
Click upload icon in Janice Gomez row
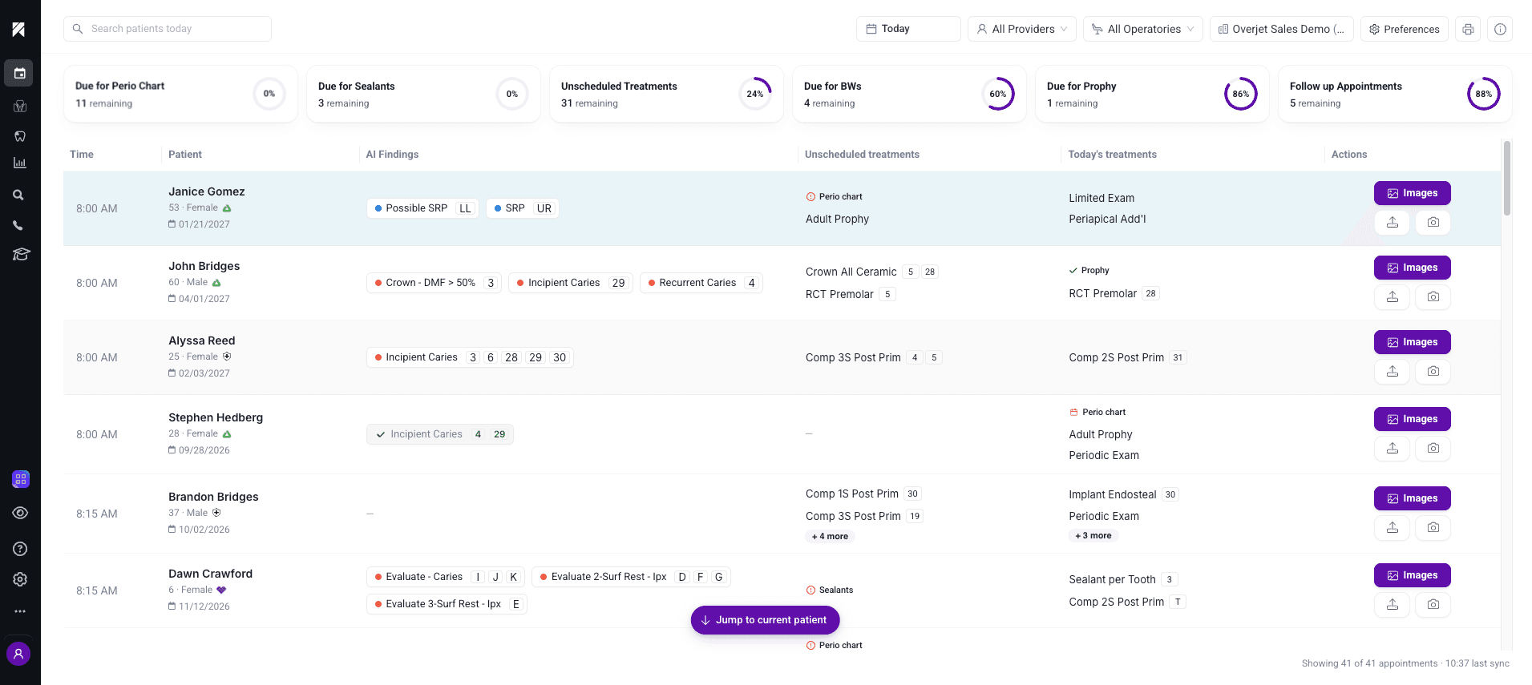point(1393,222)
